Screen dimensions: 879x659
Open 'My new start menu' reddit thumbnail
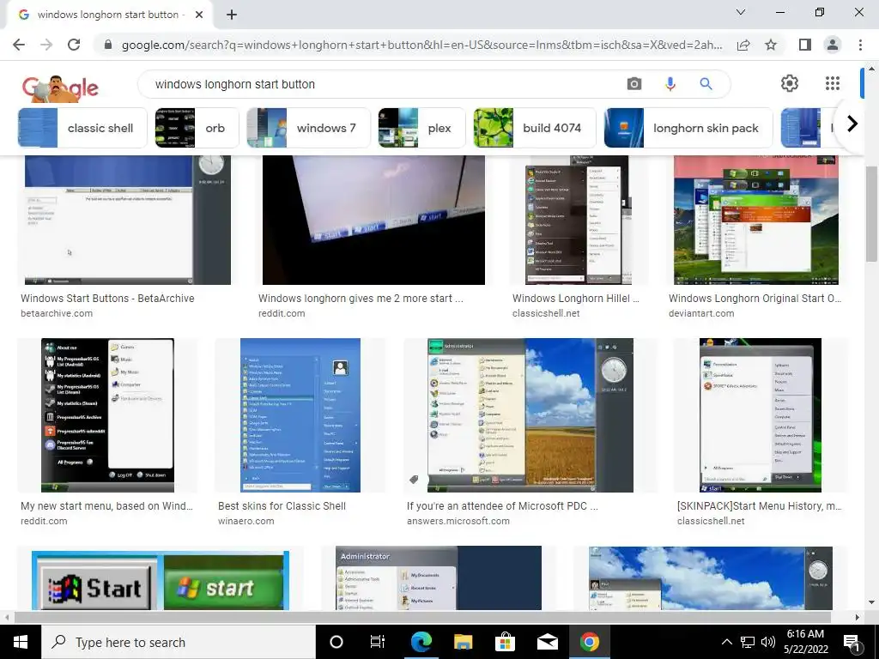[x=107, y=415]
